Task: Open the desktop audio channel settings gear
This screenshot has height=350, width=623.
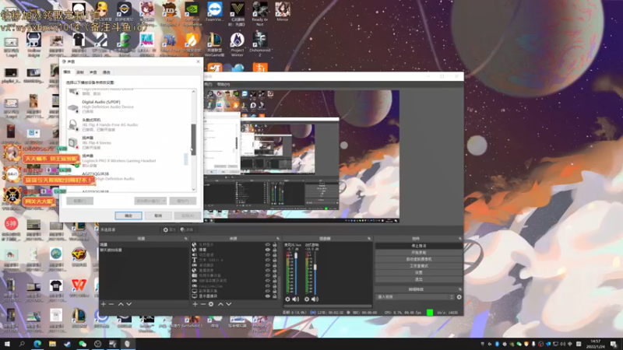Action: [307, 299]
